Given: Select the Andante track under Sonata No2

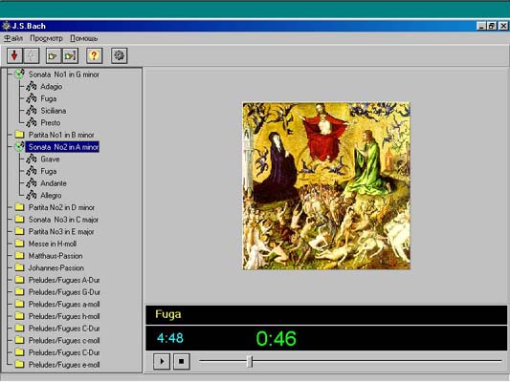Looking at the screenshot, I should coord(53,183).
